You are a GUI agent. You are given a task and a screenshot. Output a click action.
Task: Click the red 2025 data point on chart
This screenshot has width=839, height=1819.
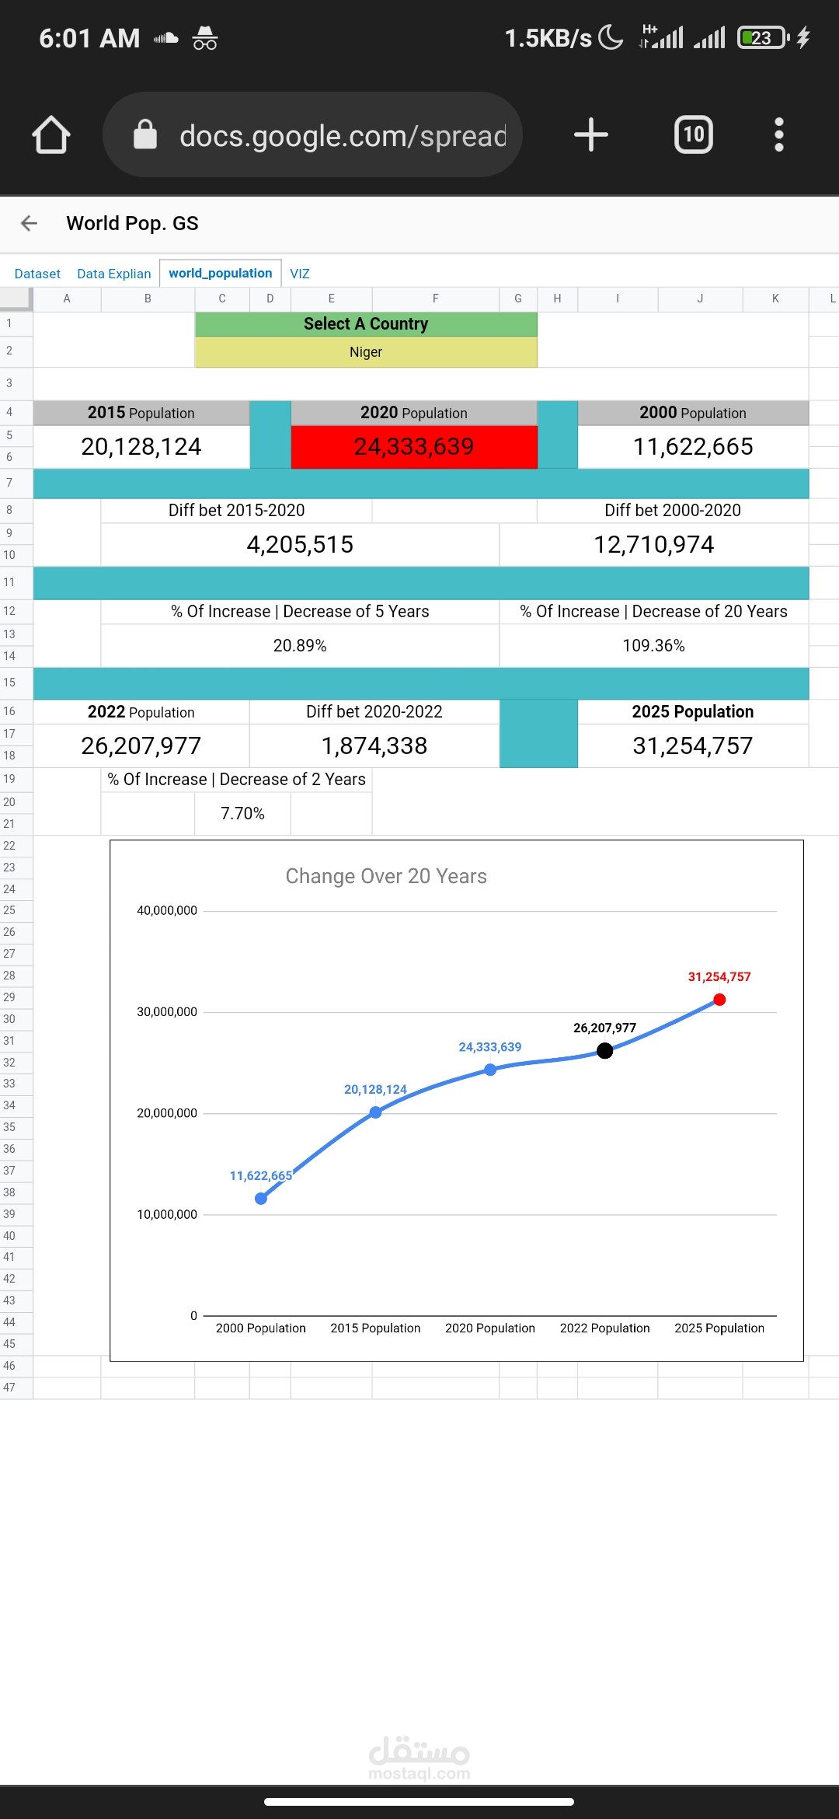pyautogui.click(x=719, y=1000)
